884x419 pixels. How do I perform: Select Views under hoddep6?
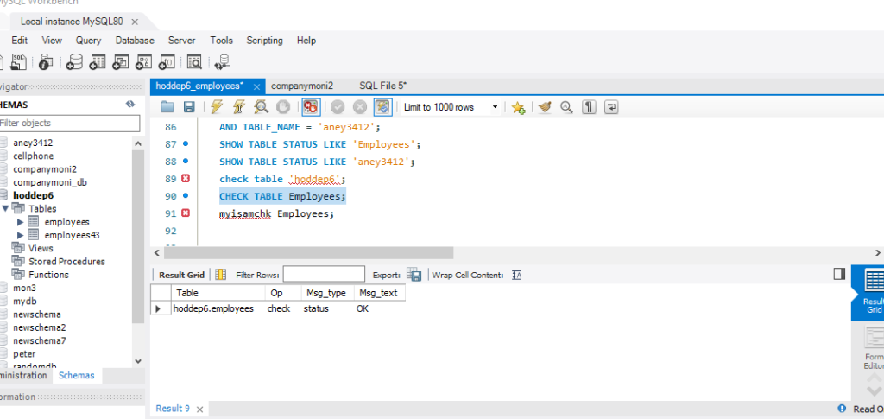coord(41,248)
